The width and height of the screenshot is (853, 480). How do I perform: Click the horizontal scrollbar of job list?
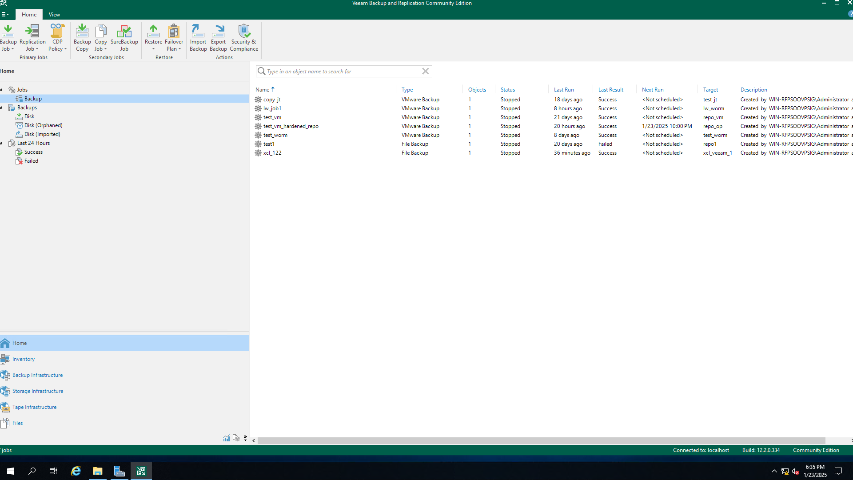point(541,440)
